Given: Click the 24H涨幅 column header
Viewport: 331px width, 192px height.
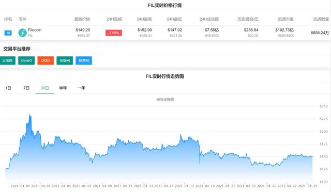Looking at the screenshot, I should pyautogui.click(x=114, y=19).
